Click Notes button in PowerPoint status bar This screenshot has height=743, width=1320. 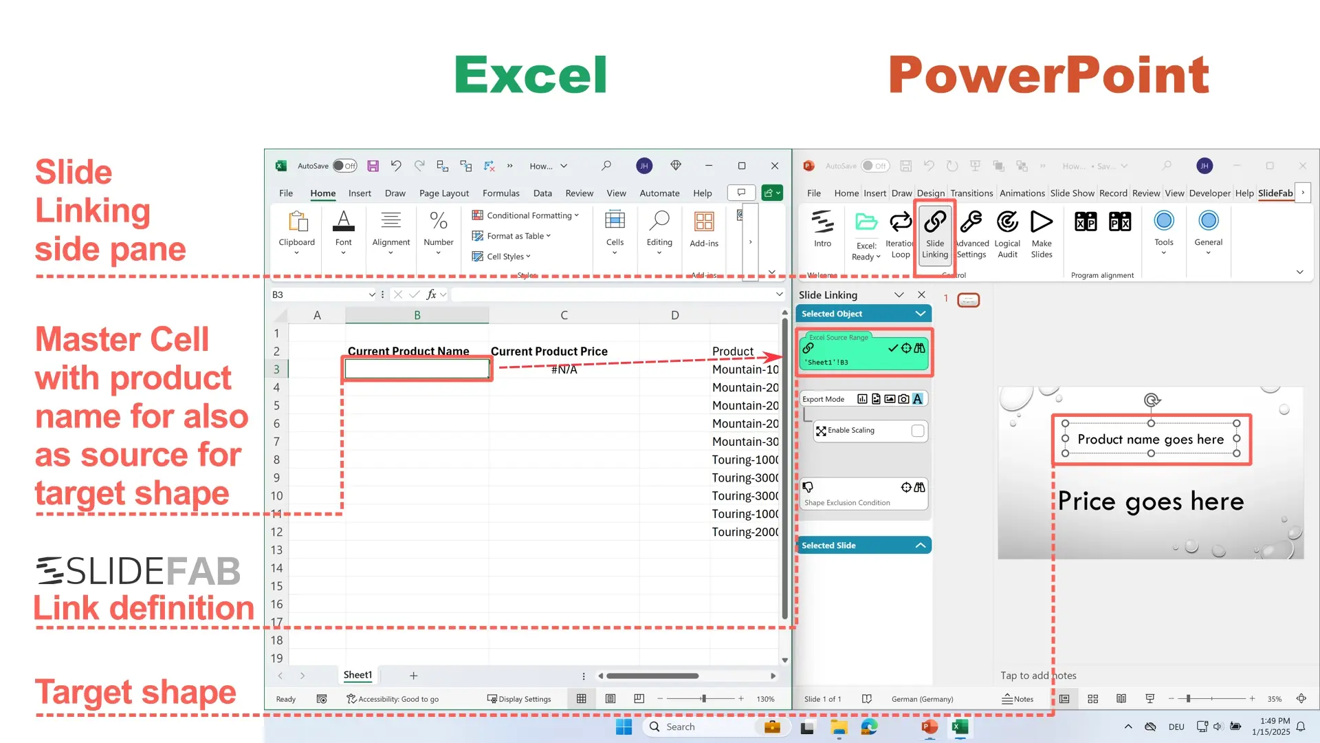[x=1017, y=699]
